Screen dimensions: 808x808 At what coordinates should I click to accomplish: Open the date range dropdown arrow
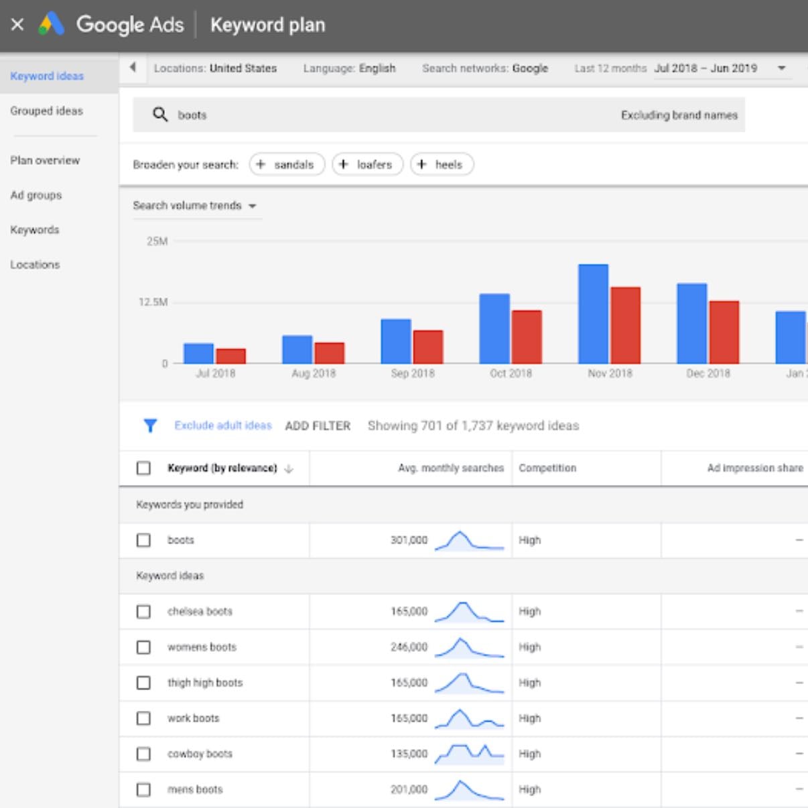(781, 68)
